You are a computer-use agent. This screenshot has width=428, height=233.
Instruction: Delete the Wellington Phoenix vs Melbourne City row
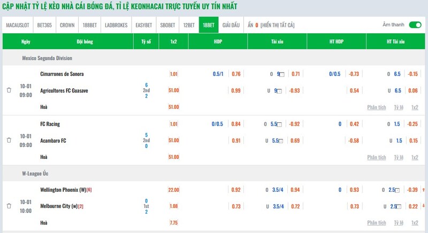(9, 205)
